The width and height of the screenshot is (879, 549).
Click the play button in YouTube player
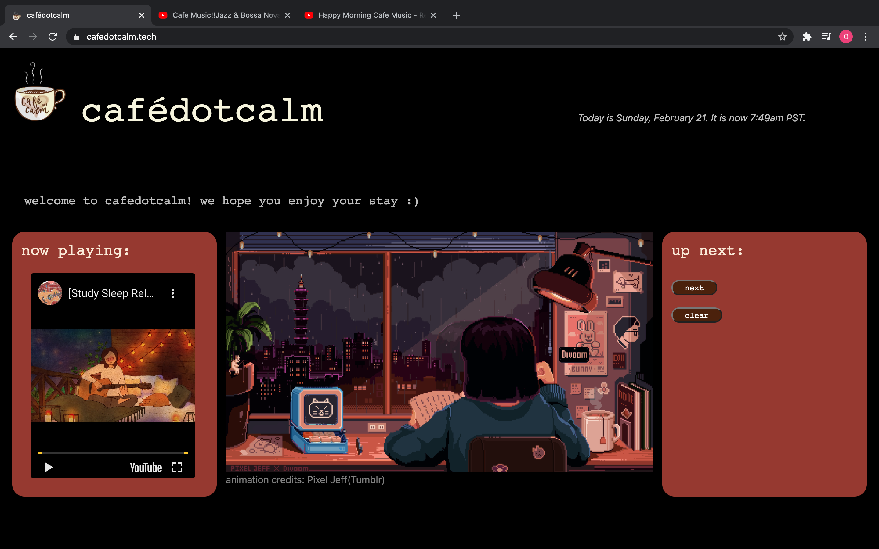click(x=49, y=467)
